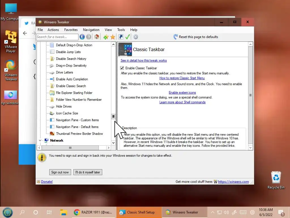Click tree scrollbar up arrow

click(x=113, y=45)
